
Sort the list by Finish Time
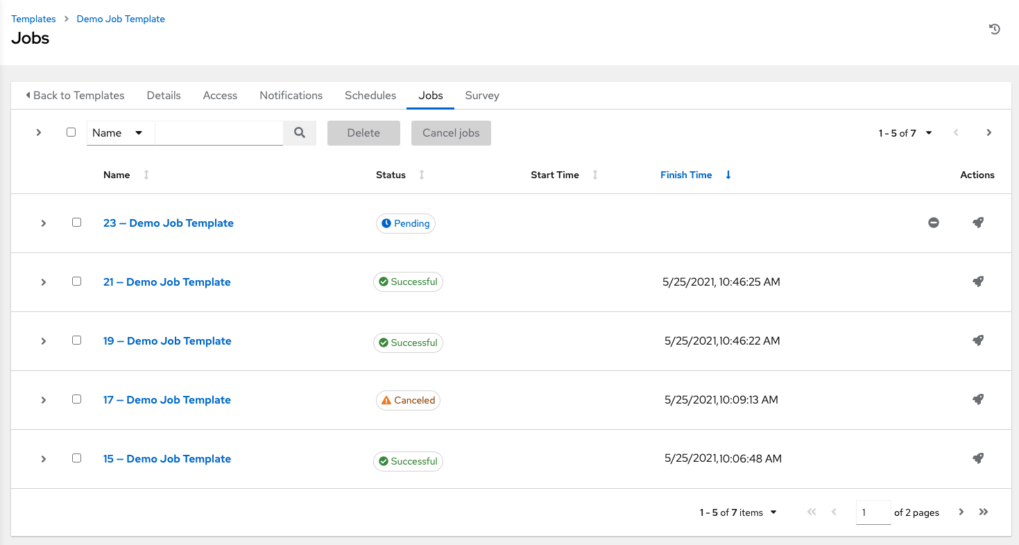click(686, 175)
